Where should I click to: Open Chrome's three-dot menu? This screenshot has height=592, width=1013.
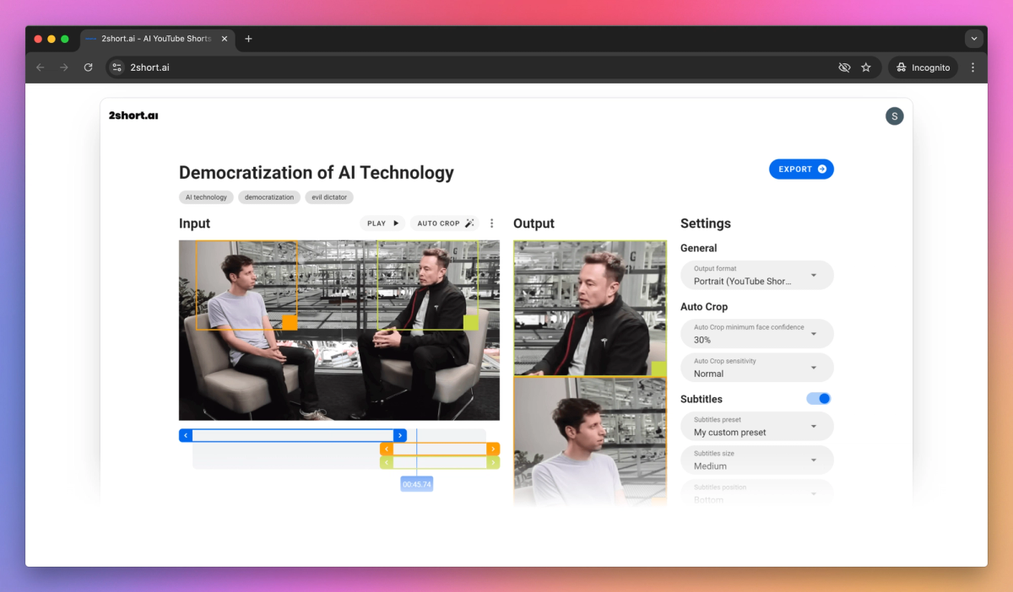coord(972,67)
